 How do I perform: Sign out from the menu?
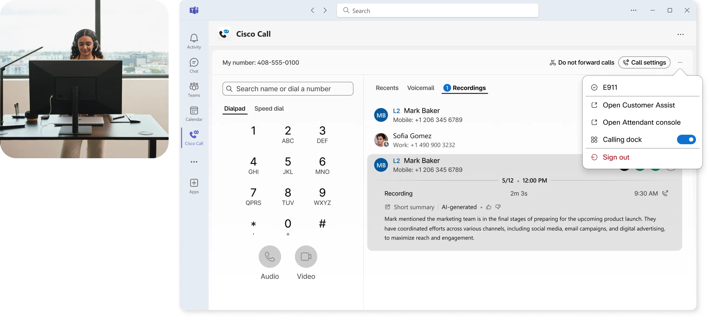point(642,157)
